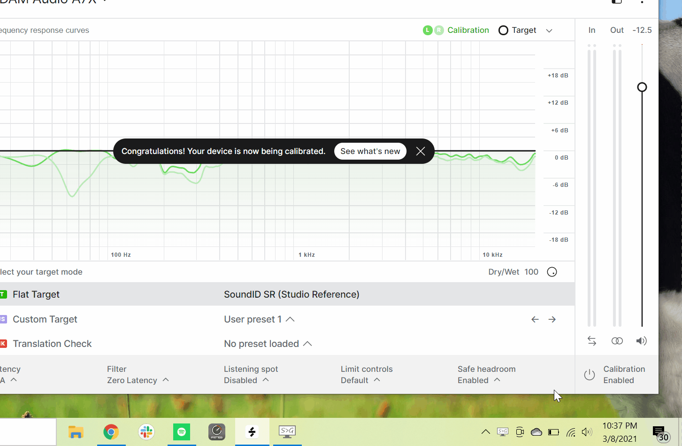This screenshot has height=446, width=682.
Task: Toggle the Target curve display
Action: tap(517, 30)
